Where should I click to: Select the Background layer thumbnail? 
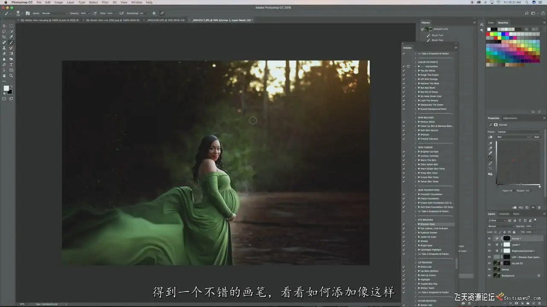(497, 275)
